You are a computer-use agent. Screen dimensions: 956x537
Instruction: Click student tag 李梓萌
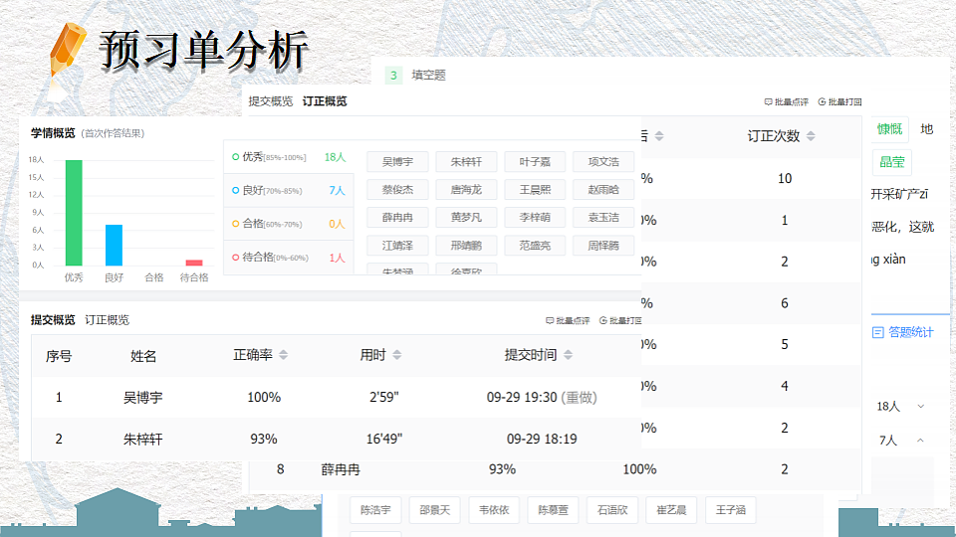[x=535, y=218]
